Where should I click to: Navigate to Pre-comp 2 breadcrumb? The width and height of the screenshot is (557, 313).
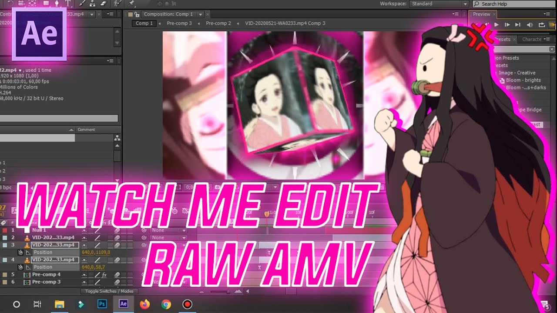218,23
